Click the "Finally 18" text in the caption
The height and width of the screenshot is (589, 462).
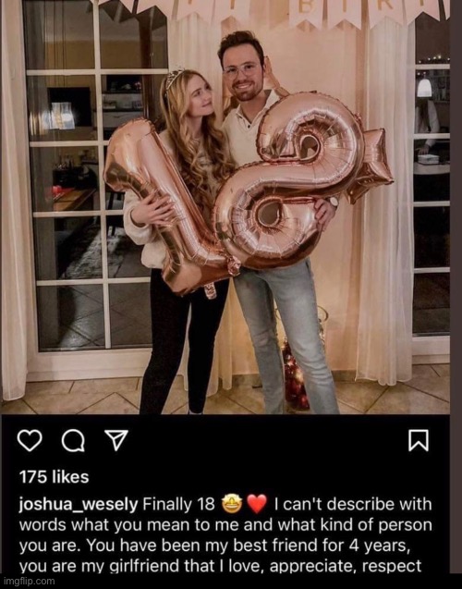[178, 505]
